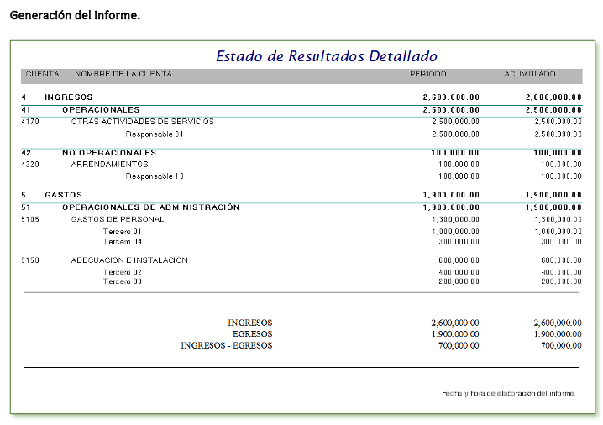Click the 'NO OPERACIONALES' account name
The image size is (603, 425).
(109, 153)
